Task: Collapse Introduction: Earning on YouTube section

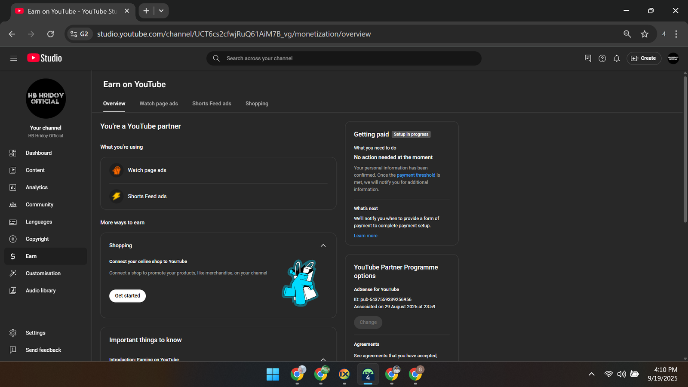Action: pos(323,359)
